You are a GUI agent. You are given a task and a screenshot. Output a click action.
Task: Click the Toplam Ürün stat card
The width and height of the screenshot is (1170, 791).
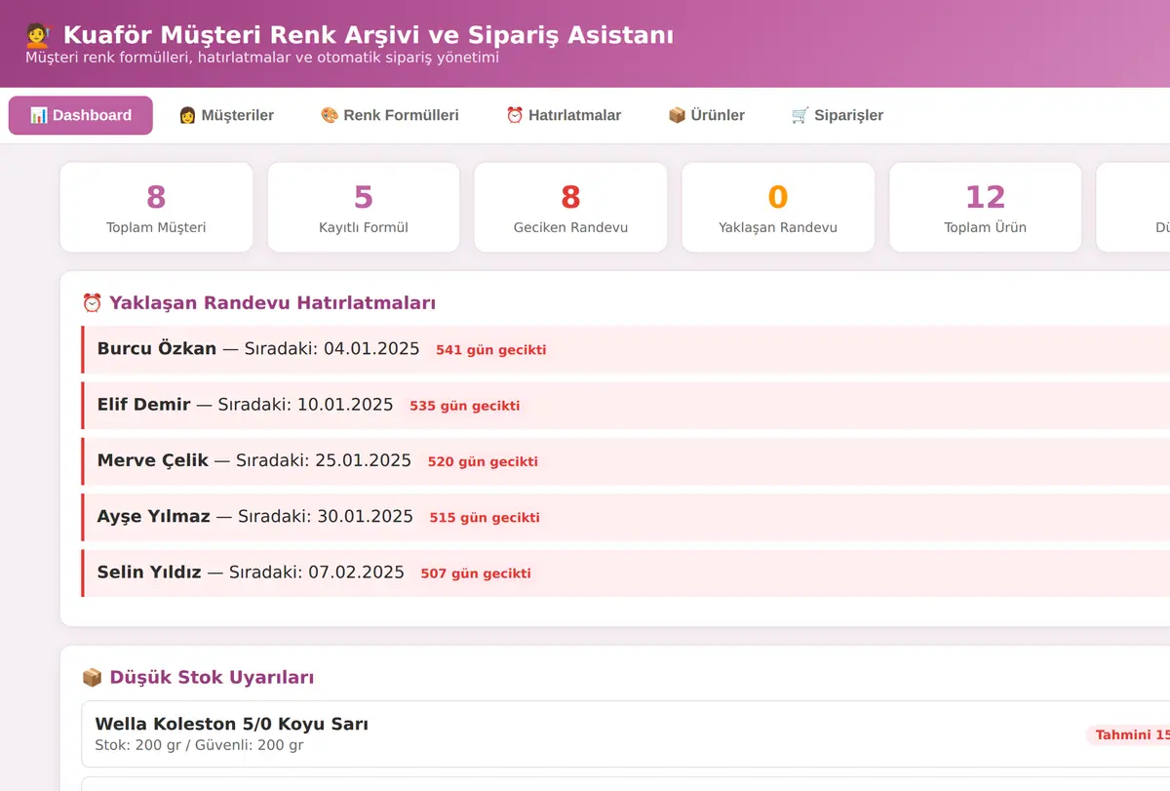pyautogui.click(x=985, y=208)
